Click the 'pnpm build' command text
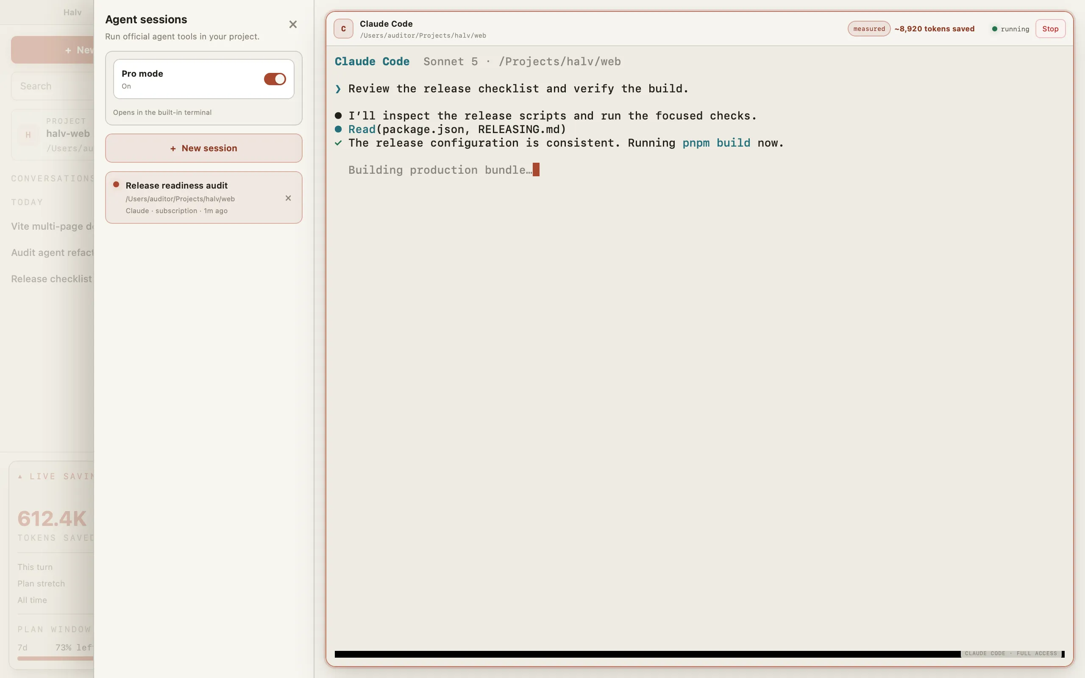The image size is (1085, 678). 716,143
